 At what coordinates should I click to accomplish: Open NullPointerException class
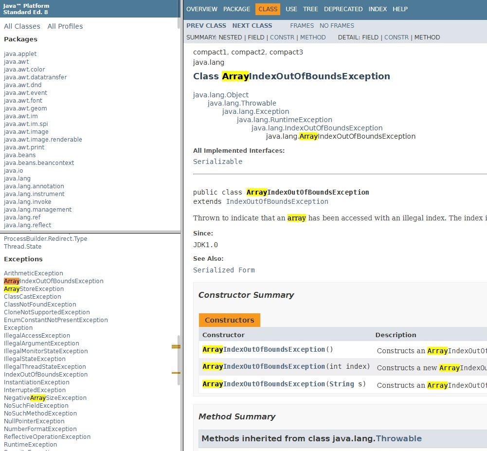click(34, 421)
